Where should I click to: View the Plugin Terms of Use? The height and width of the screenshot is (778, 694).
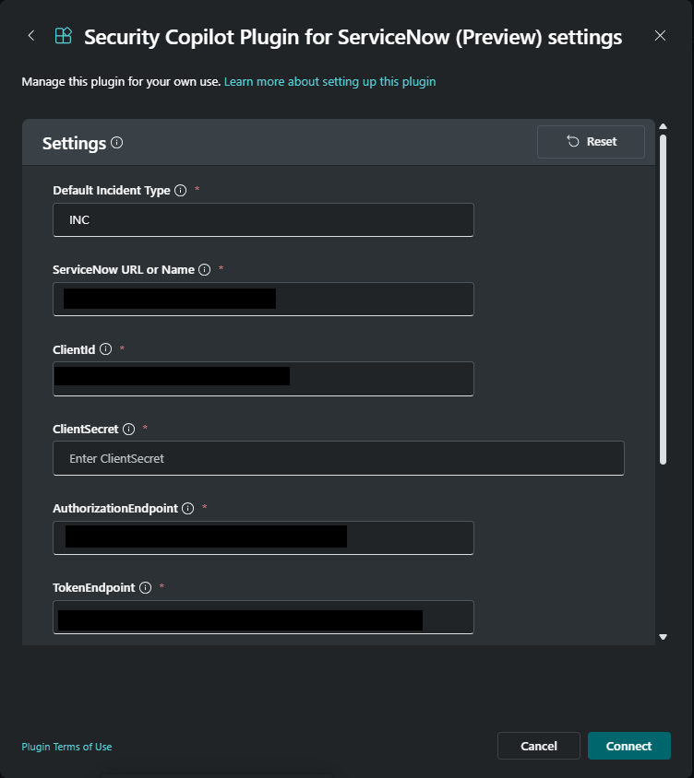point(66,746)
